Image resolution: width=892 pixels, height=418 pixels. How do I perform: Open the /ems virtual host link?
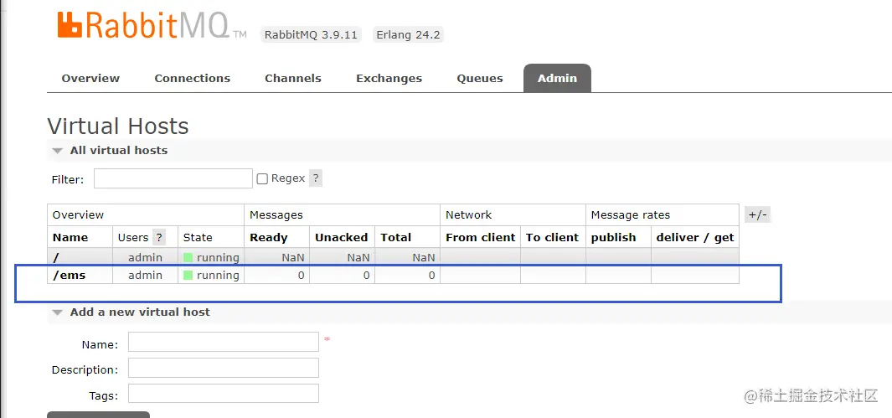coord(69,276)
